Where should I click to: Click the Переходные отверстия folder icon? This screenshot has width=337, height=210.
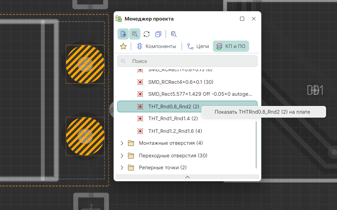131,156
